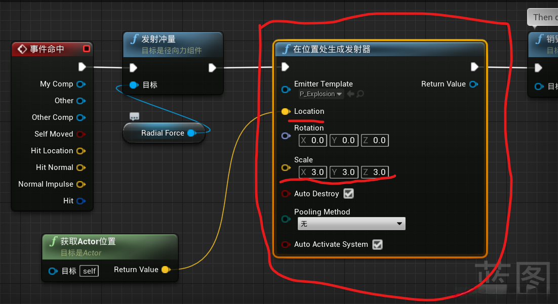Image resolution: width=558 pixels, height=304 pixels.
Task: Click the Location input pin
Action: 286,112
